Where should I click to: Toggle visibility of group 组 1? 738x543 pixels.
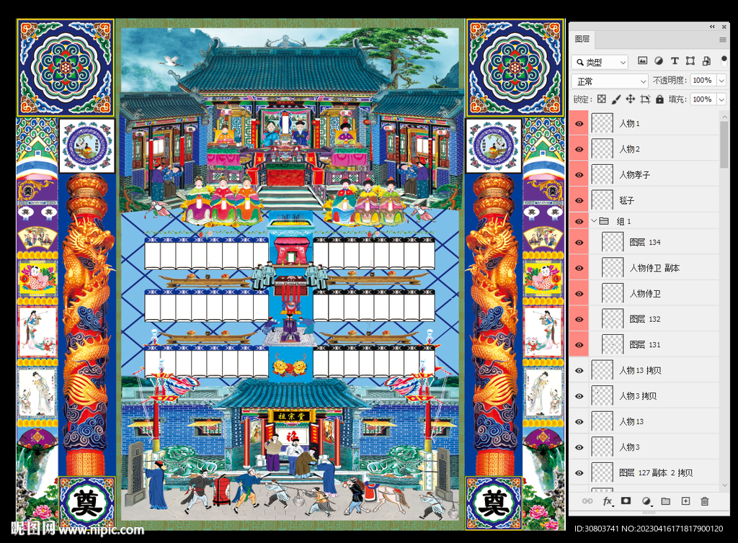tap(579, 221)
